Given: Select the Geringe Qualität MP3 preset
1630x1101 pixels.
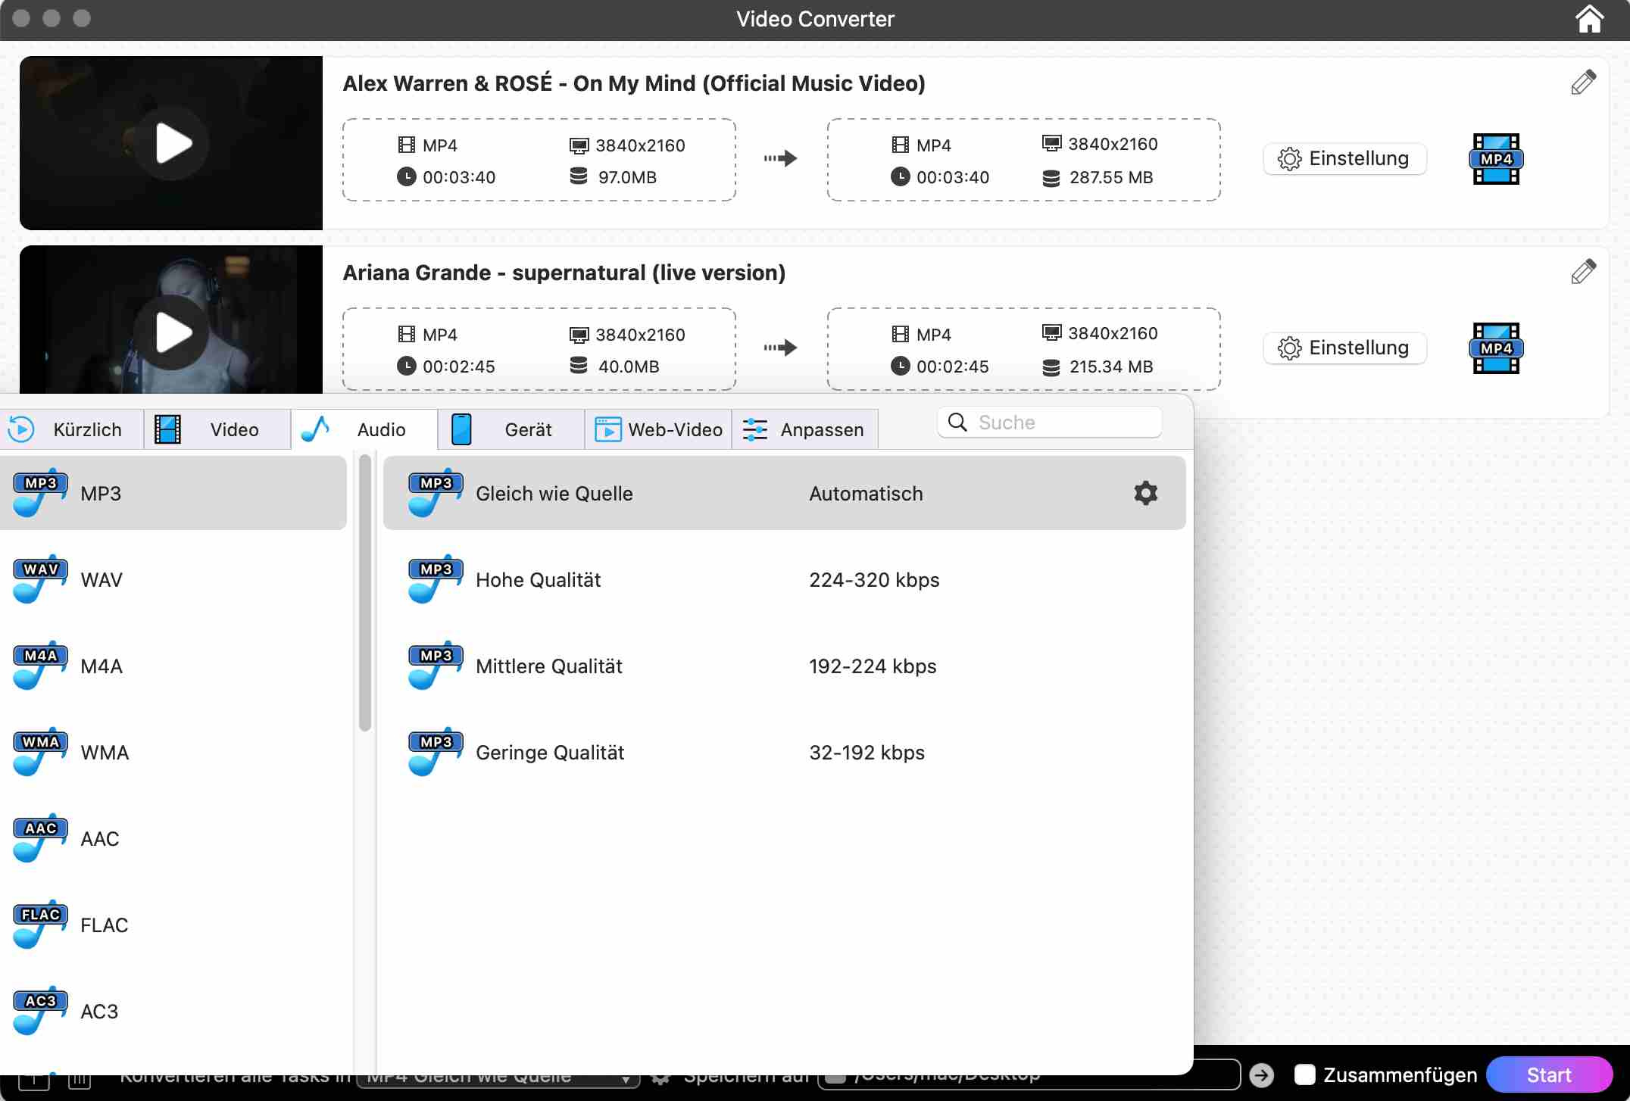Looking at the screenshot, I should tap(549, 752).
